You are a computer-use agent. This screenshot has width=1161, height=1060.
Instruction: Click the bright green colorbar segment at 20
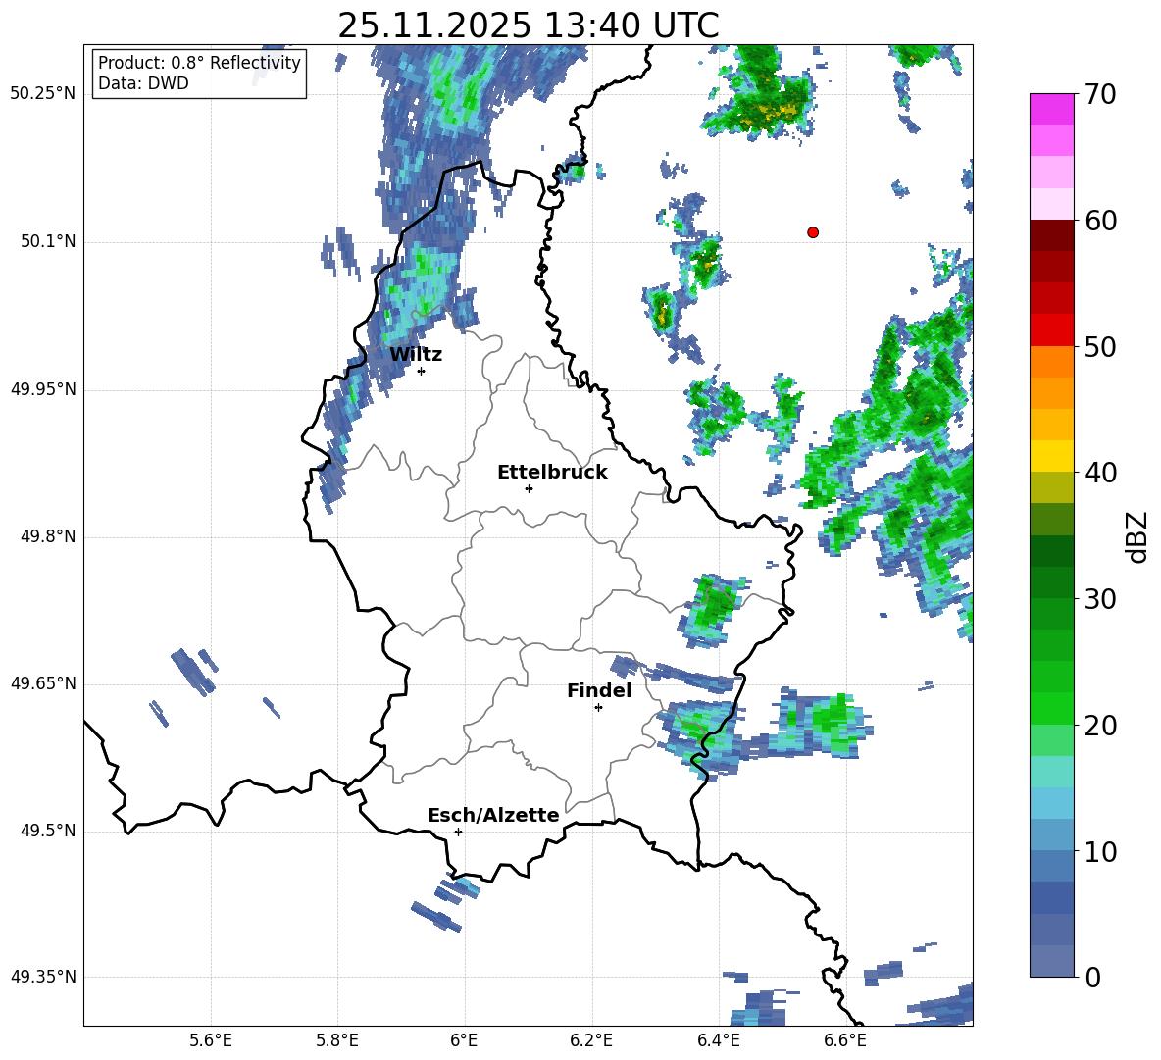(1051, 708)
